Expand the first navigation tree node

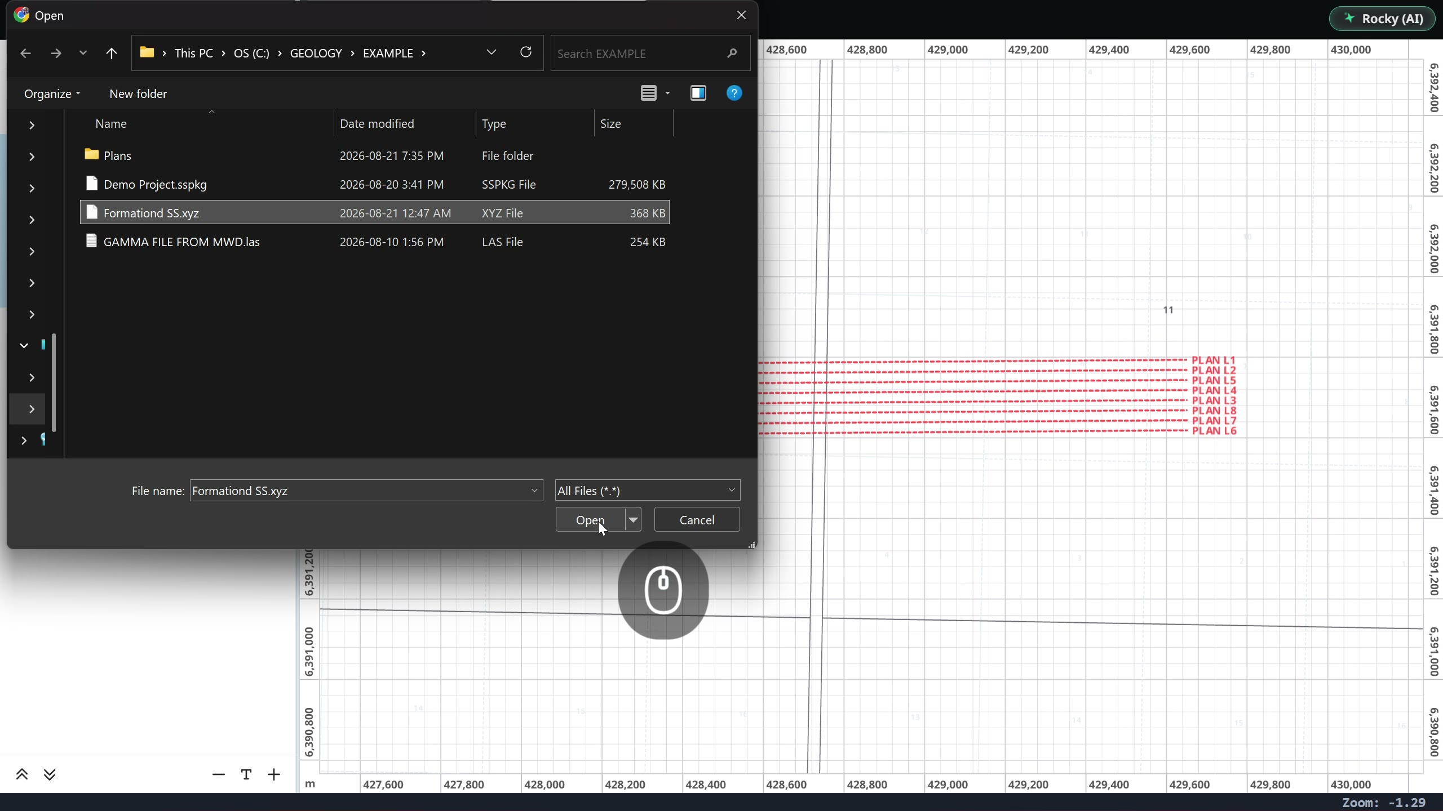(32, 125)
